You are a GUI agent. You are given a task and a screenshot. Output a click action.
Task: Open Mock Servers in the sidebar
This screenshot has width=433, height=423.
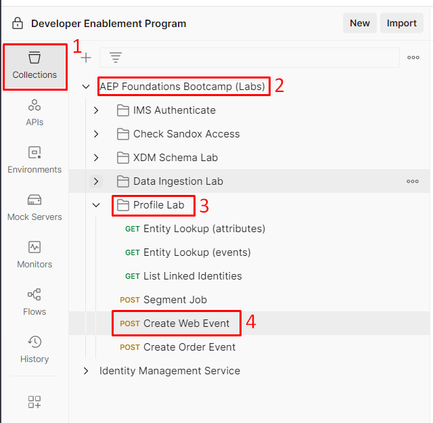pos(35,208)
